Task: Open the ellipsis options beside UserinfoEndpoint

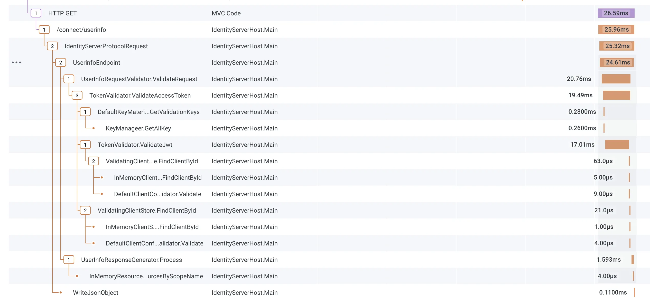Action: click(x=17, y=62)
